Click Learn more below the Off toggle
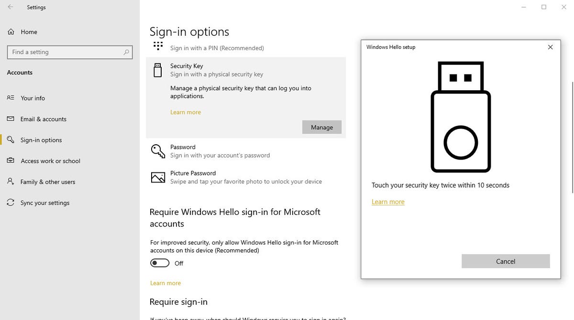Image resolution: width=574 pixels, height=320 pixels. pos(166,283)
